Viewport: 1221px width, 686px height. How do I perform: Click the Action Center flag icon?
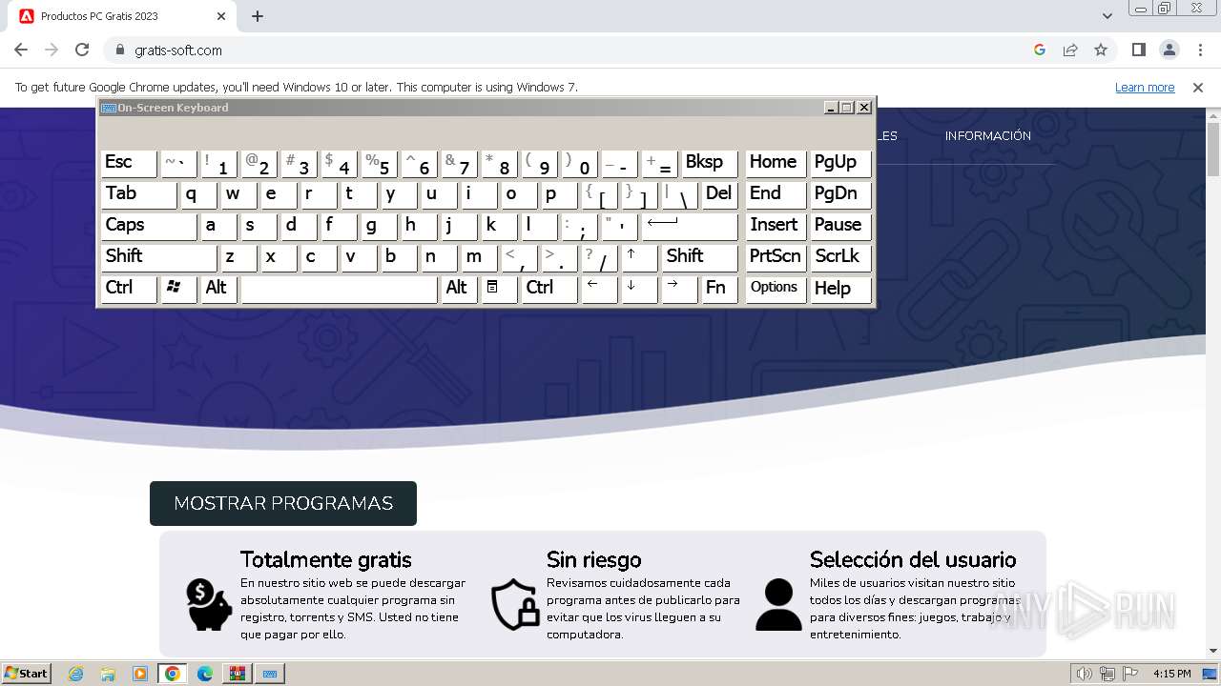point(1130,674)
